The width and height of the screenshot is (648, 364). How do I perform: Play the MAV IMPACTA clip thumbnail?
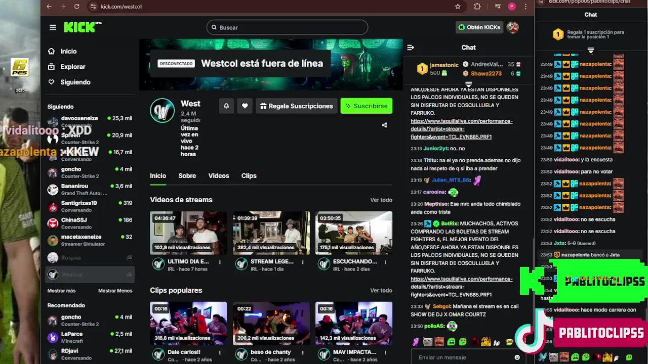354,323
